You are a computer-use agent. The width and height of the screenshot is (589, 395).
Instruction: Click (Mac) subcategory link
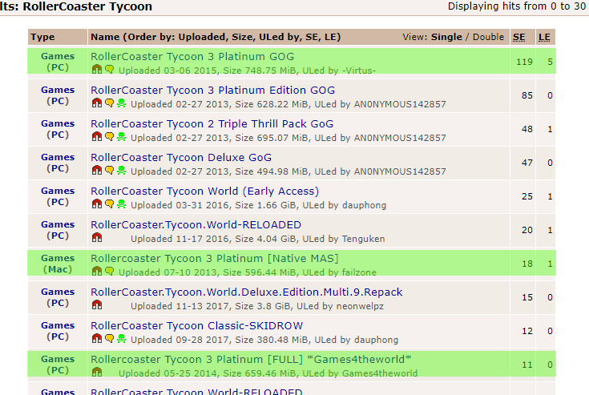click(58, 269)
